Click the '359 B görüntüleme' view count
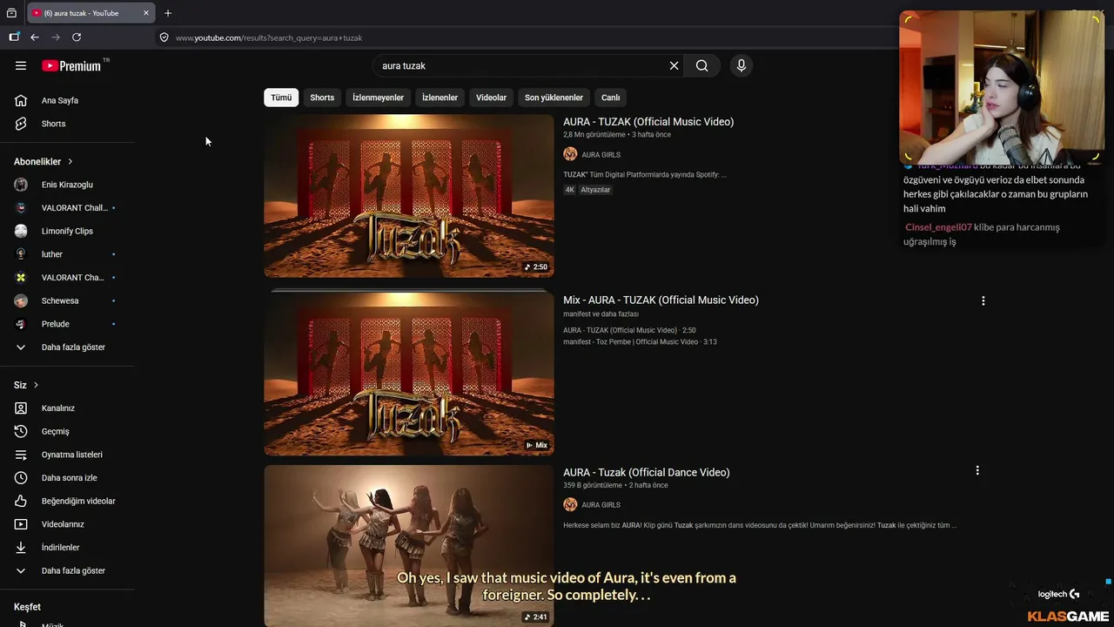The height and width of the screenshot is (627, 1114). click(593, 485)
